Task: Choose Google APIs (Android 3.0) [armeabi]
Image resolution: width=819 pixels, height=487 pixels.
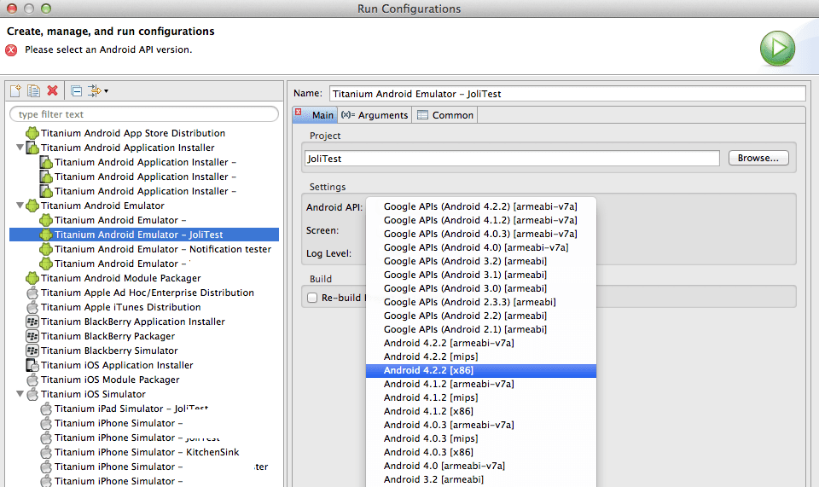Action: (x=481, y=288)
